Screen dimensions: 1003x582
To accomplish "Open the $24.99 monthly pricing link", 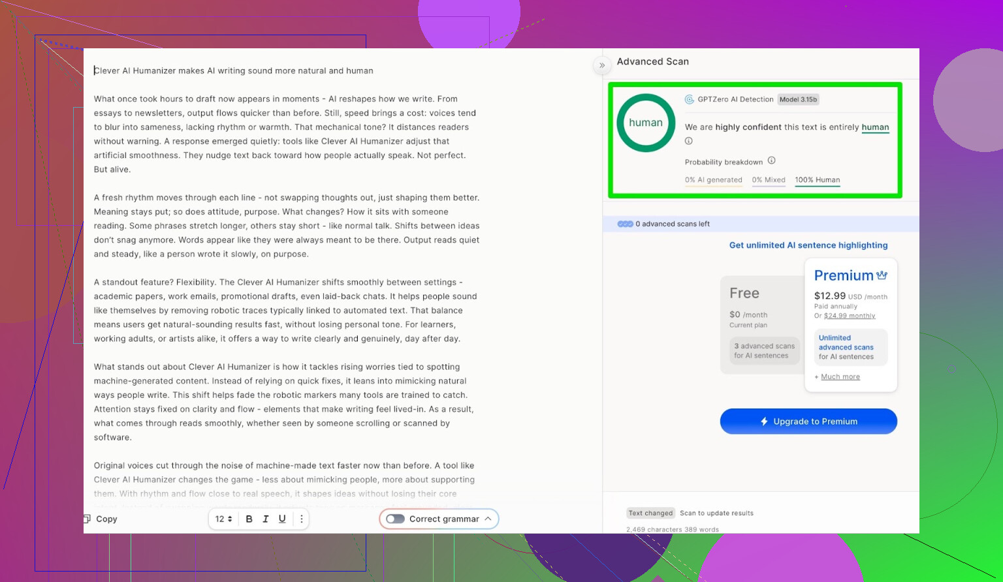I will point(849,316).
